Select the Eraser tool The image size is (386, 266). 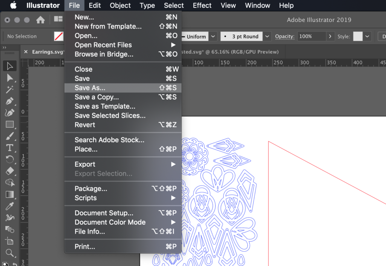point(9,171)
